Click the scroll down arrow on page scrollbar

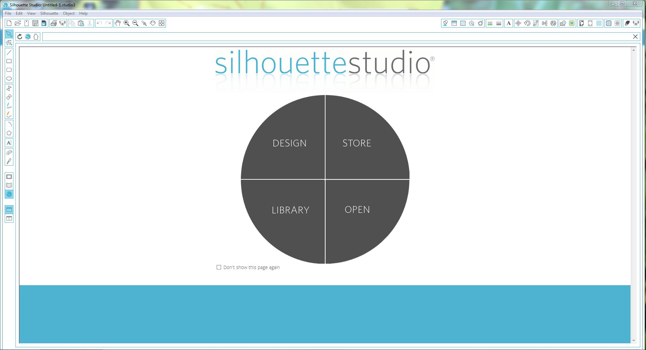pos(634,341)
